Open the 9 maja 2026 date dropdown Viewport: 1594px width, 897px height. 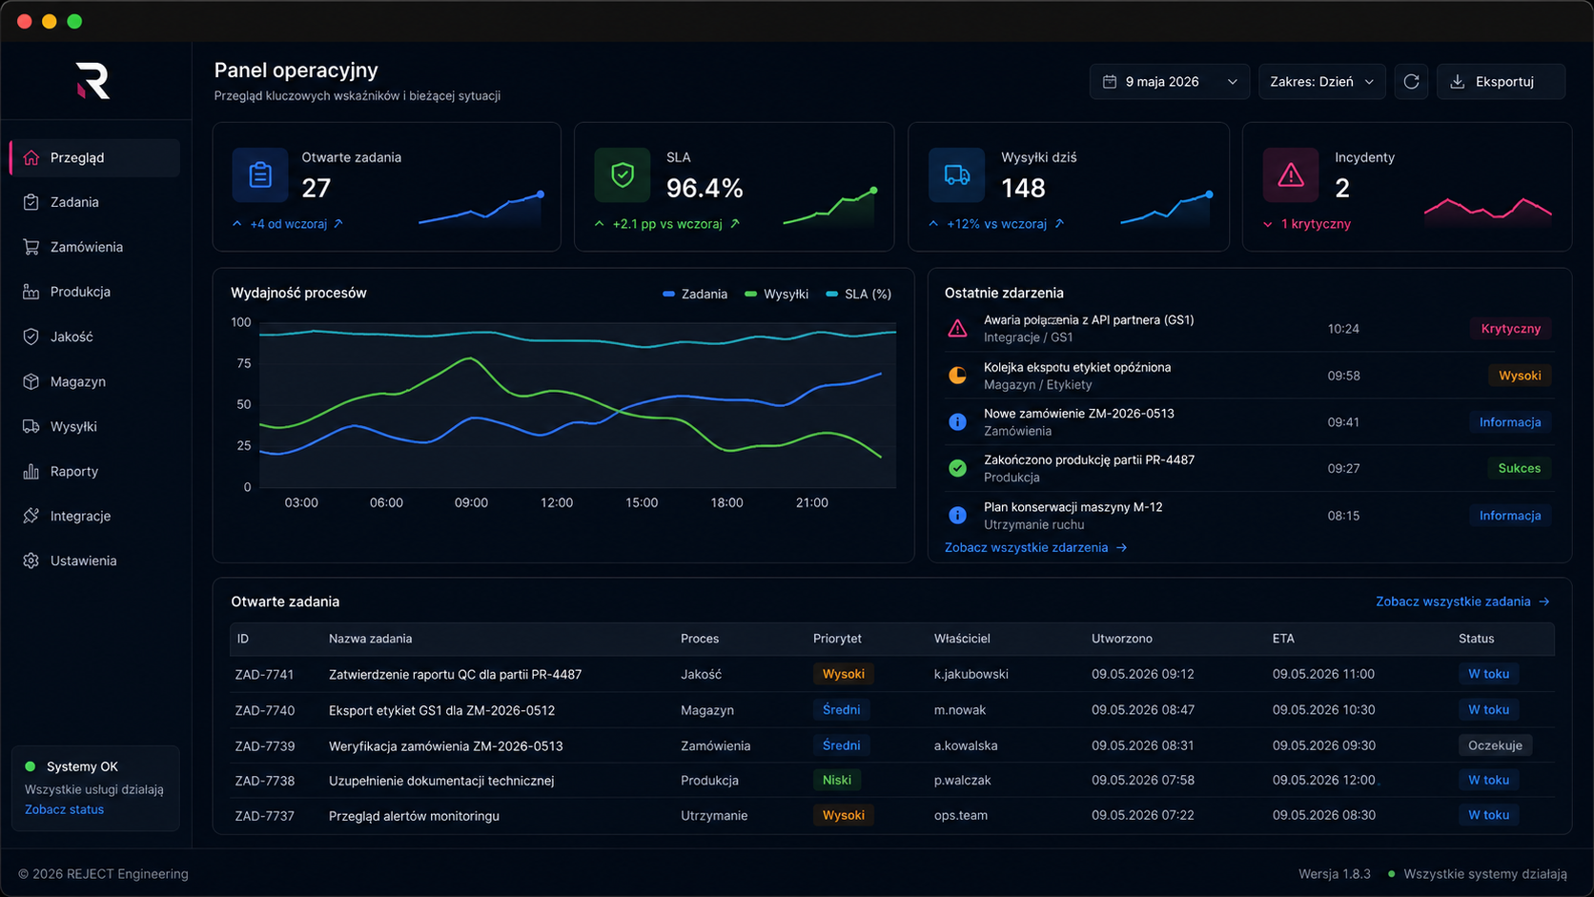point(1170,82)
